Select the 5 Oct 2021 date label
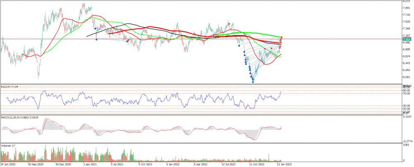This screenshot has width=414, height=167. pos(146,164)
